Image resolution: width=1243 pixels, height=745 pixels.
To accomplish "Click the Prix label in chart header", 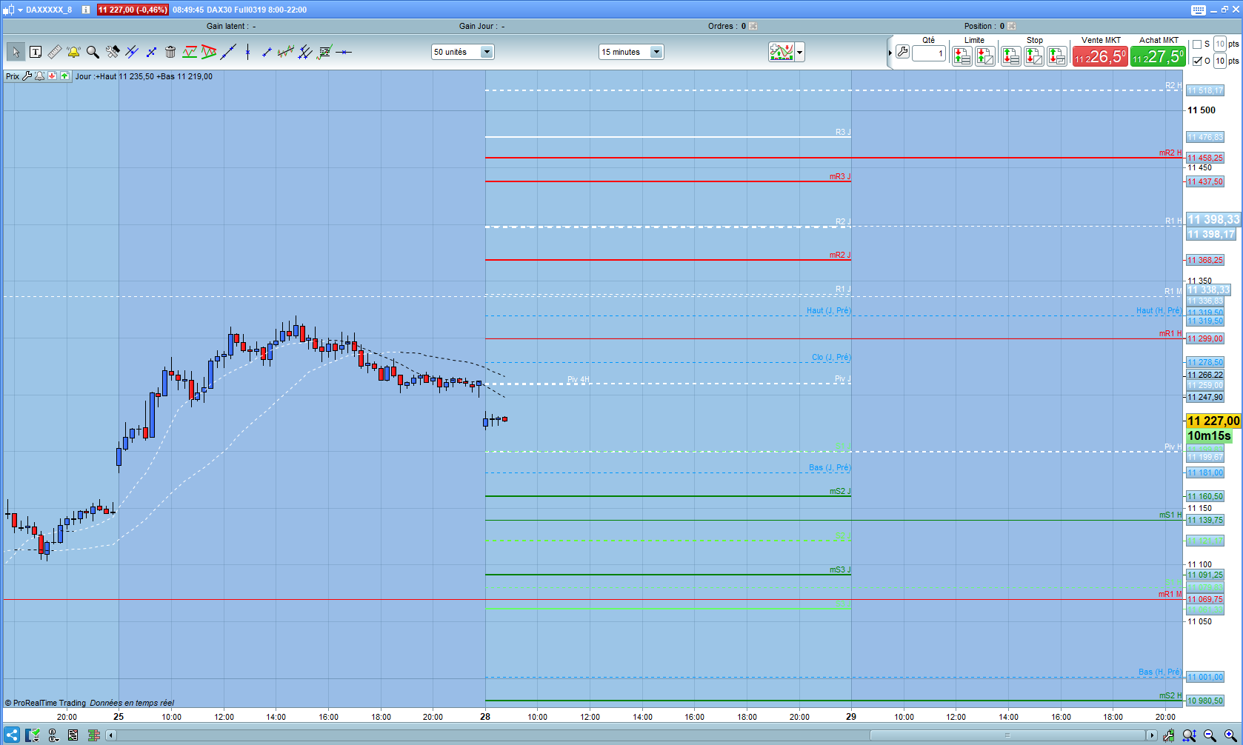I will 13,76.
